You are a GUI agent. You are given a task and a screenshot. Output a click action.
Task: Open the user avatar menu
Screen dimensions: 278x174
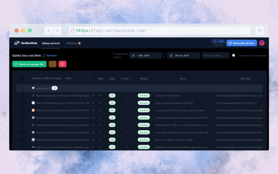point(262,43)
